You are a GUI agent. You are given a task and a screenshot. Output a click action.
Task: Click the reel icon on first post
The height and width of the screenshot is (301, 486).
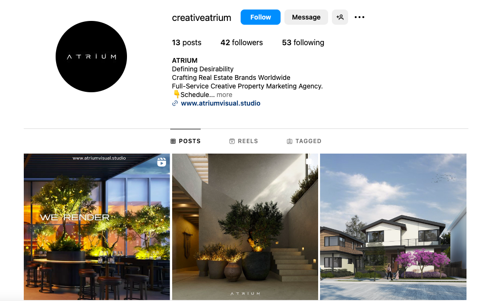click(162, 162)
